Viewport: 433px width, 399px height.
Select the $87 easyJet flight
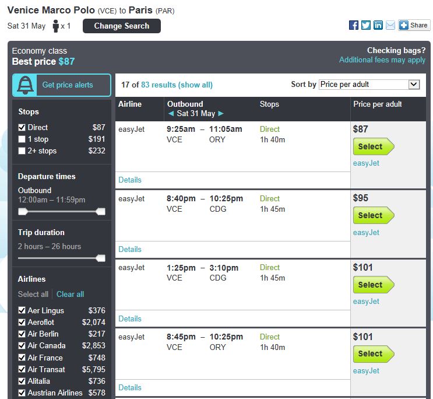374,146
